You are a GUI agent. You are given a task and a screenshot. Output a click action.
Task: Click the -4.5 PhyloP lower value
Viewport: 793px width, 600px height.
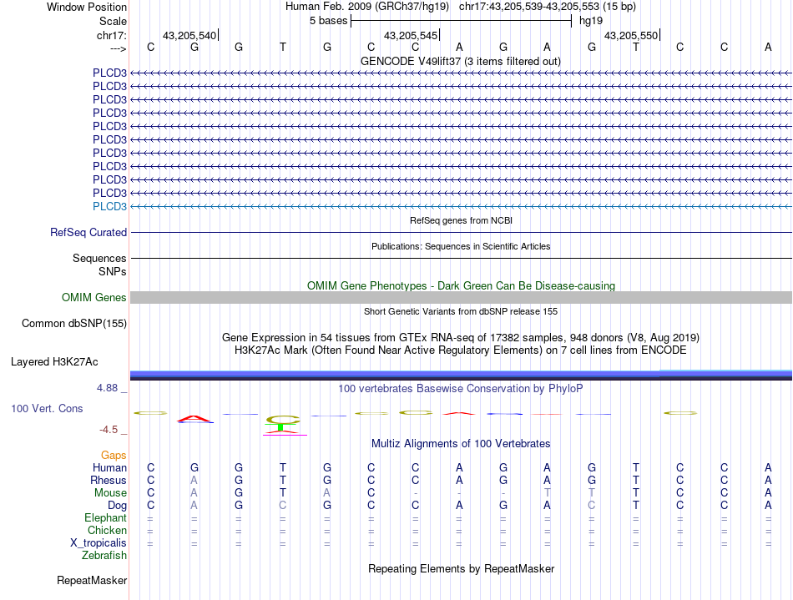(x=109, y=430)
